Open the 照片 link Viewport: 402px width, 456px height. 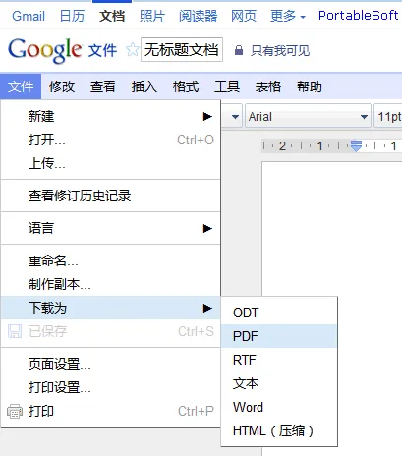pos(152,16)
